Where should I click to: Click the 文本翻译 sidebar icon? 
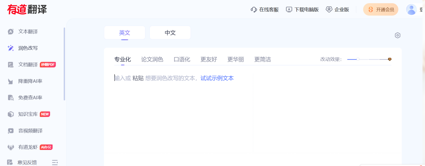click(11, 32)
